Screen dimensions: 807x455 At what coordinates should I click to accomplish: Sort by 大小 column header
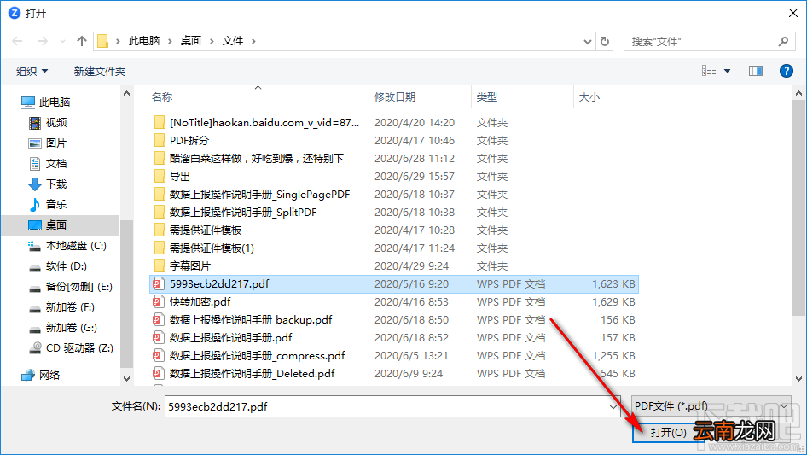589,96
